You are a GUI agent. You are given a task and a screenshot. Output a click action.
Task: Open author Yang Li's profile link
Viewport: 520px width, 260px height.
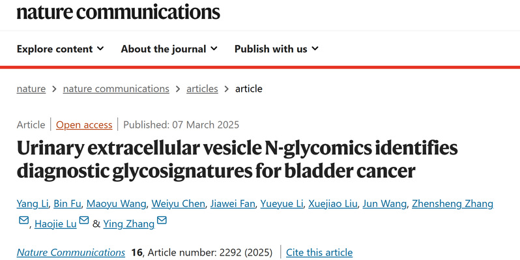coord(33,203)
